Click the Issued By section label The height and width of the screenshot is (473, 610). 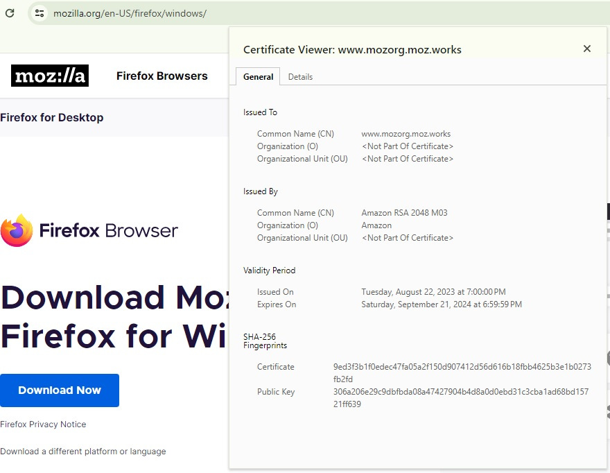(x=260, y=191)
